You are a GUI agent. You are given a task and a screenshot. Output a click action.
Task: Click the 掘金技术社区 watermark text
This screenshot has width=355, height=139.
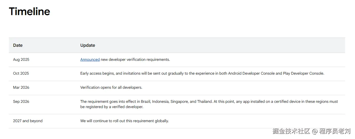point(291,131)
